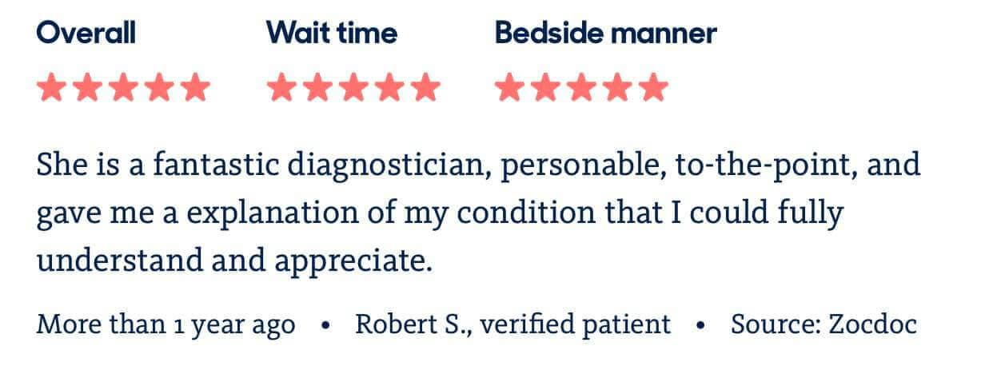Click the last star under Wait time
This screenshot has height=382, width=993.
coord(425,87)
